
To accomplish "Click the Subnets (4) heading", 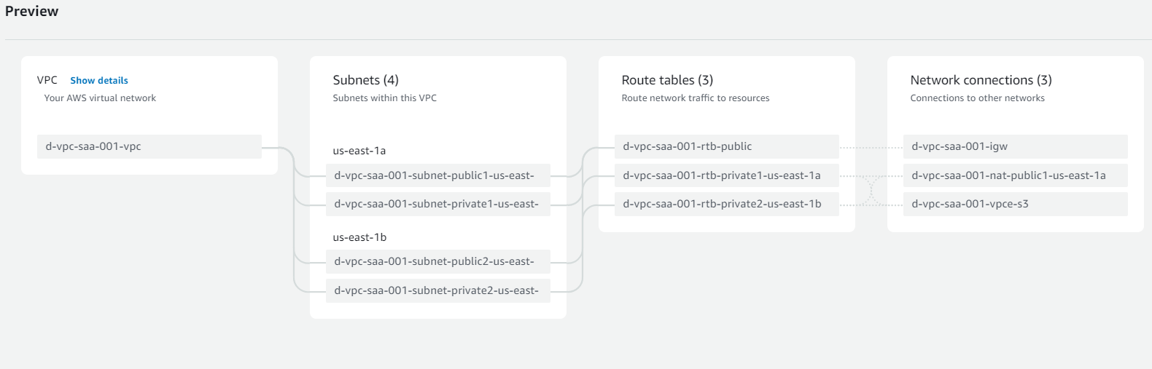I will click(365, 80).
